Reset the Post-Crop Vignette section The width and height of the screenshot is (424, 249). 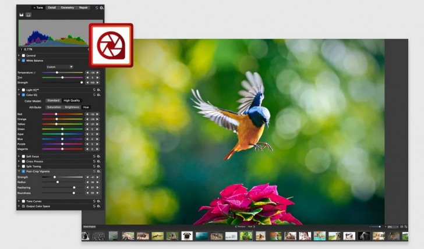click(94, 171)
